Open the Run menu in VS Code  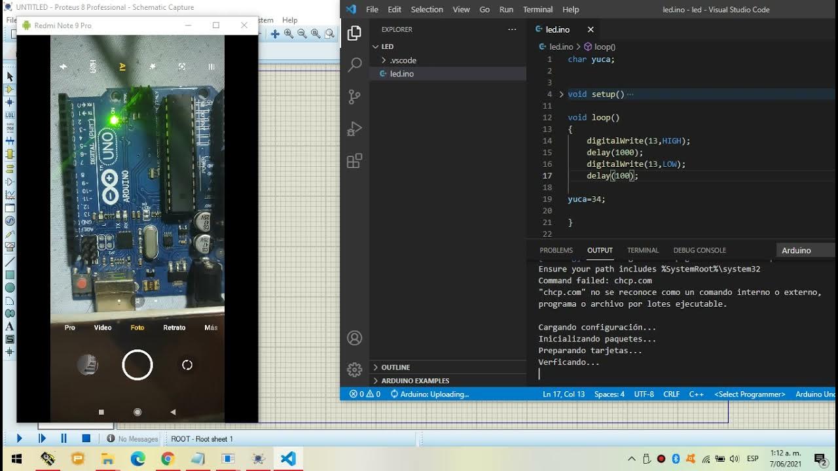506,10
